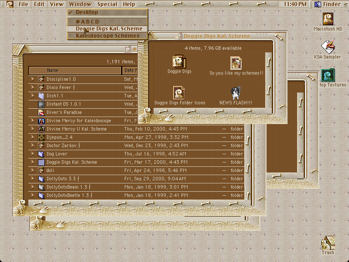
Task: Choose Doggie Digs Kal. Scheme in Window menu
Action: coord(107,29)
